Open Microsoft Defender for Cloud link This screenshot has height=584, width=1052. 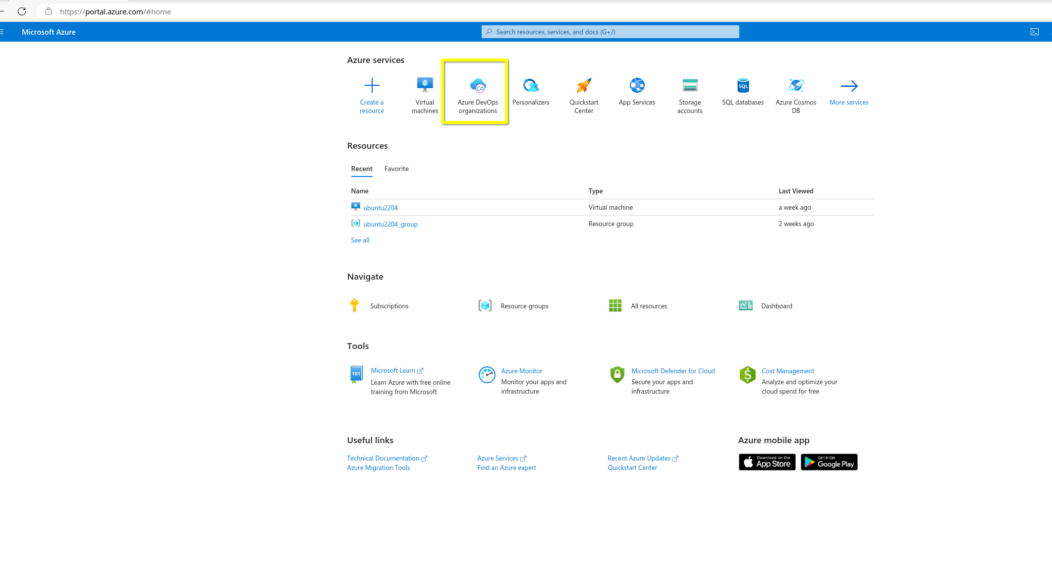[673, 371]
